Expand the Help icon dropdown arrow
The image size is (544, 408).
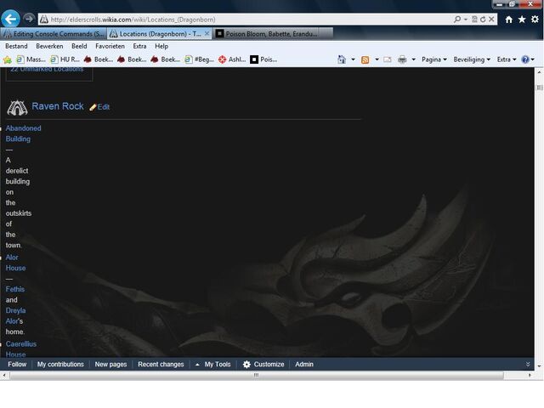(x=533, y=59)
